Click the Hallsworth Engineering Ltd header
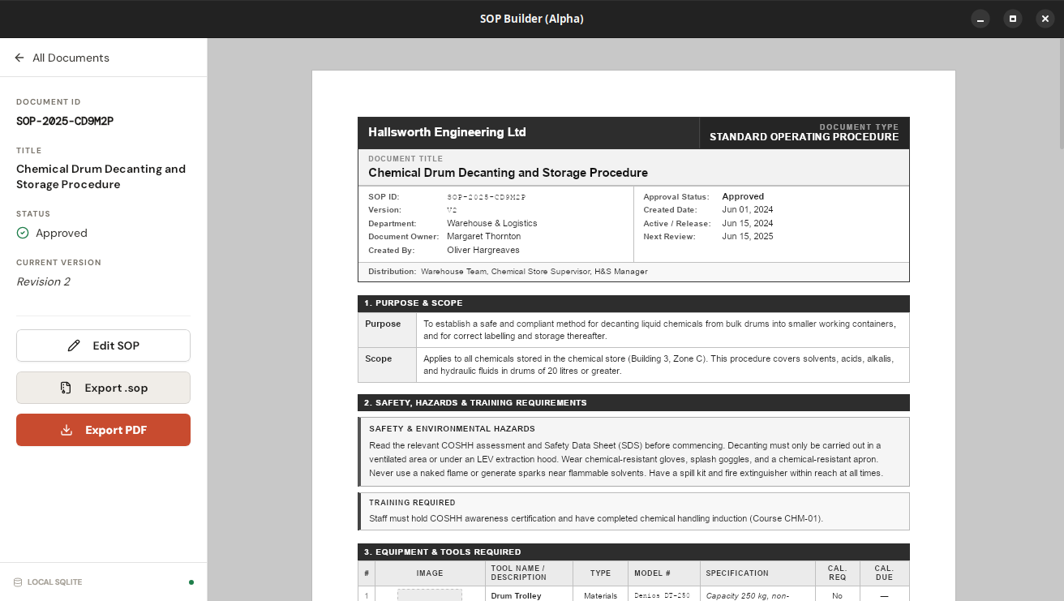This screenshot has height=601, width=1064. pyautogui.click(x=447, y=132)
